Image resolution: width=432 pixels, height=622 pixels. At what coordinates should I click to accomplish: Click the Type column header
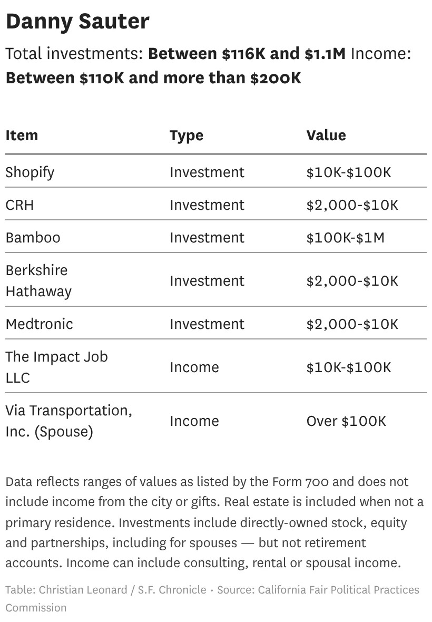point(186,135)
